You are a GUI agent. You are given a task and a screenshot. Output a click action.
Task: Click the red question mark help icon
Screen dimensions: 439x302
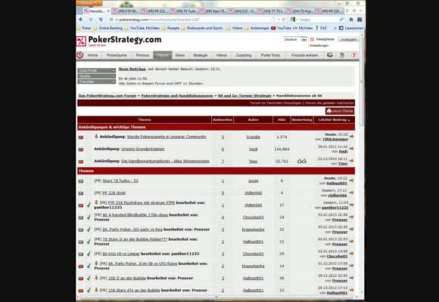tap(354, 55)
